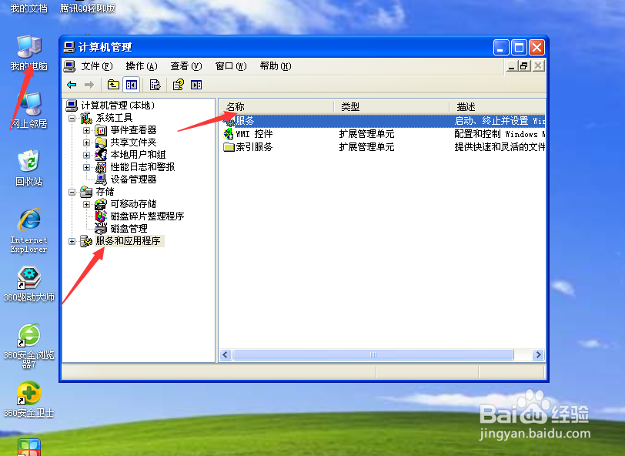Click the last toolbar icon after Help
625x456 pixels.
(196, 85)
